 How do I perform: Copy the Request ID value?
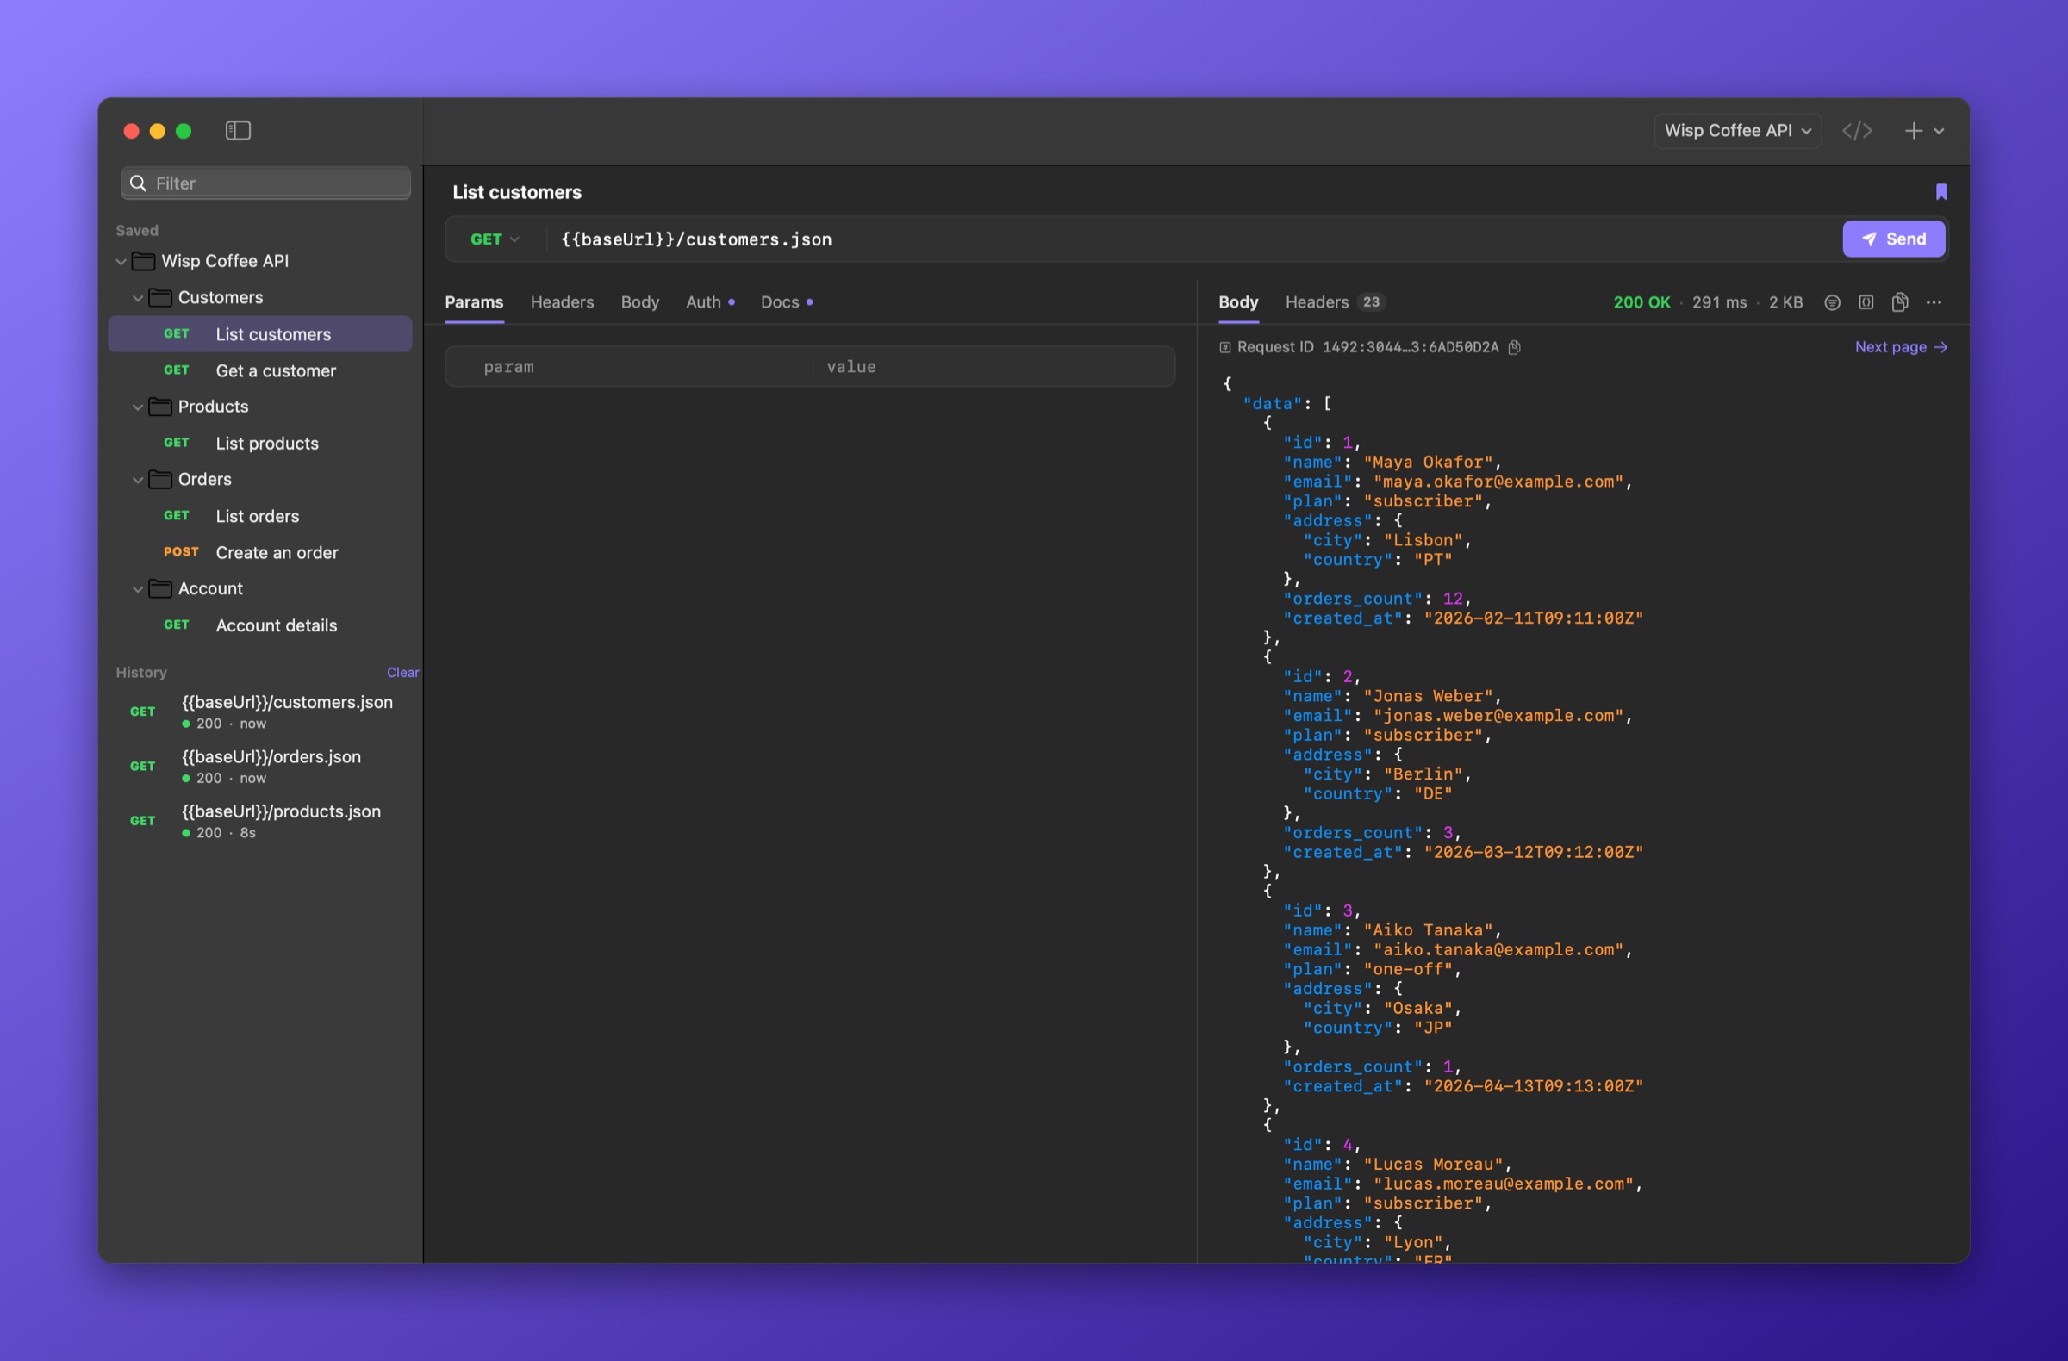pos(1515,347)
